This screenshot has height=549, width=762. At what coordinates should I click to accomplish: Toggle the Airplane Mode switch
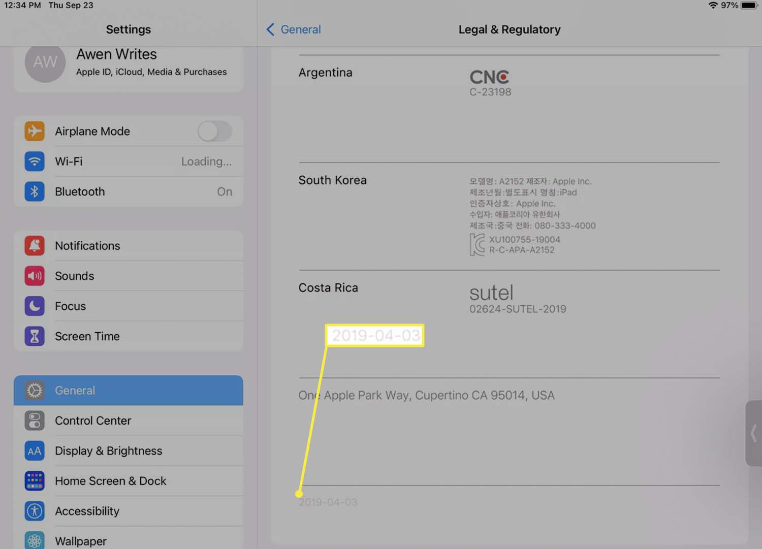(214, 132)
